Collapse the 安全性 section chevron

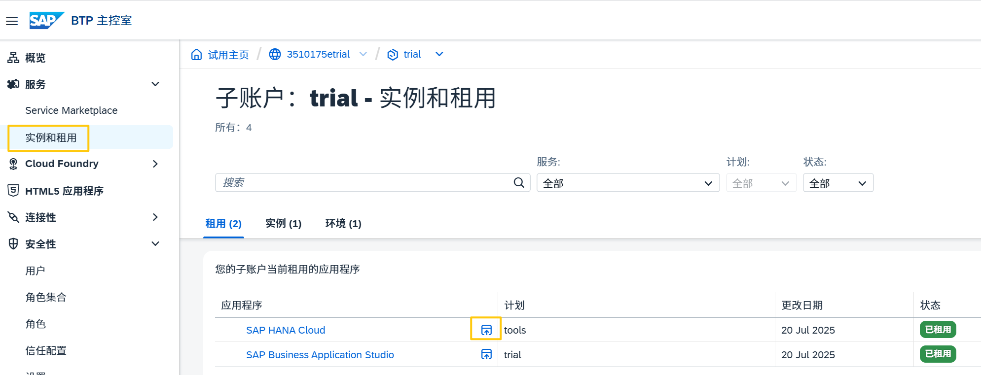point(155,244)
